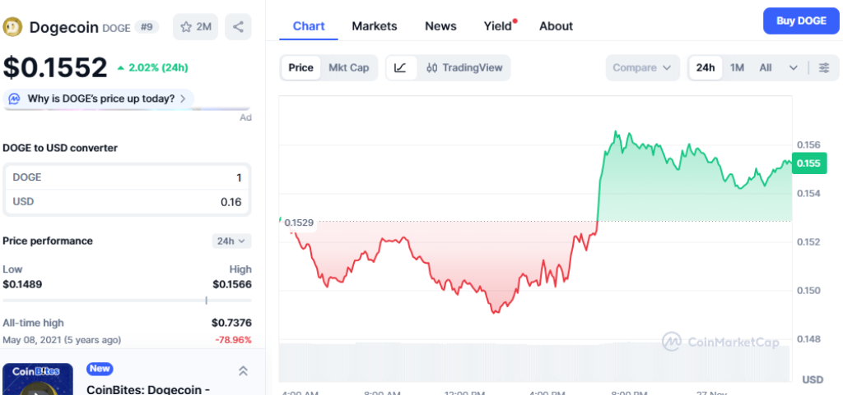Switch to TradingView candlestick chart
Screen dimensions: 843x395
[x=464, y=67]
